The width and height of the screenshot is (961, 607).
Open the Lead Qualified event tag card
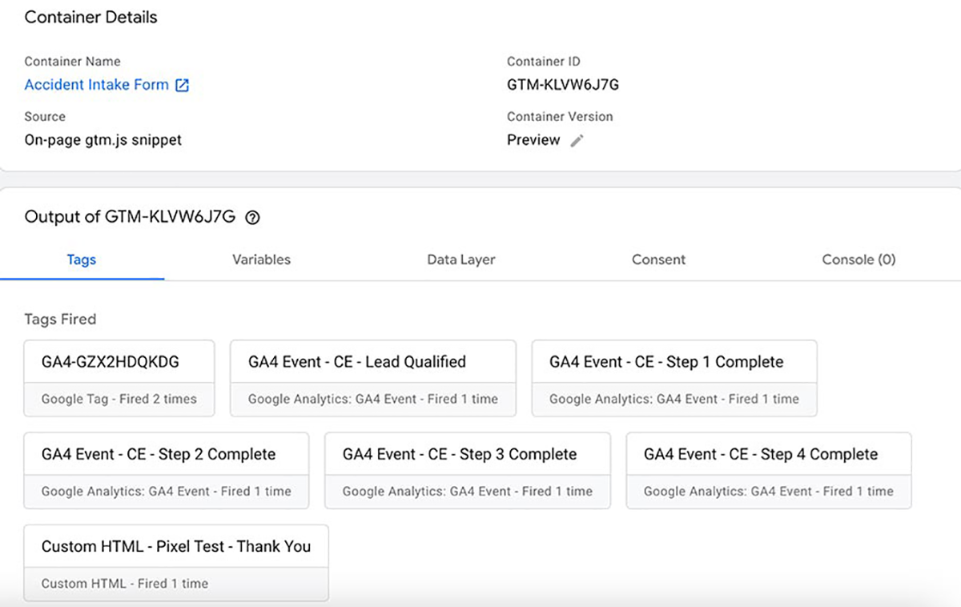(373, 378)
